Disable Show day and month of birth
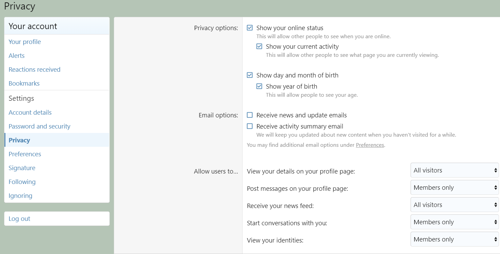Viewport: 500px width, 254px height. [250, 75]
